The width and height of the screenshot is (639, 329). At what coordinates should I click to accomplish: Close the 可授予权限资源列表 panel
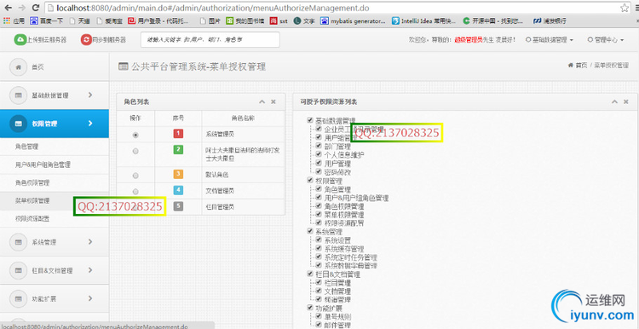(625, 102)
